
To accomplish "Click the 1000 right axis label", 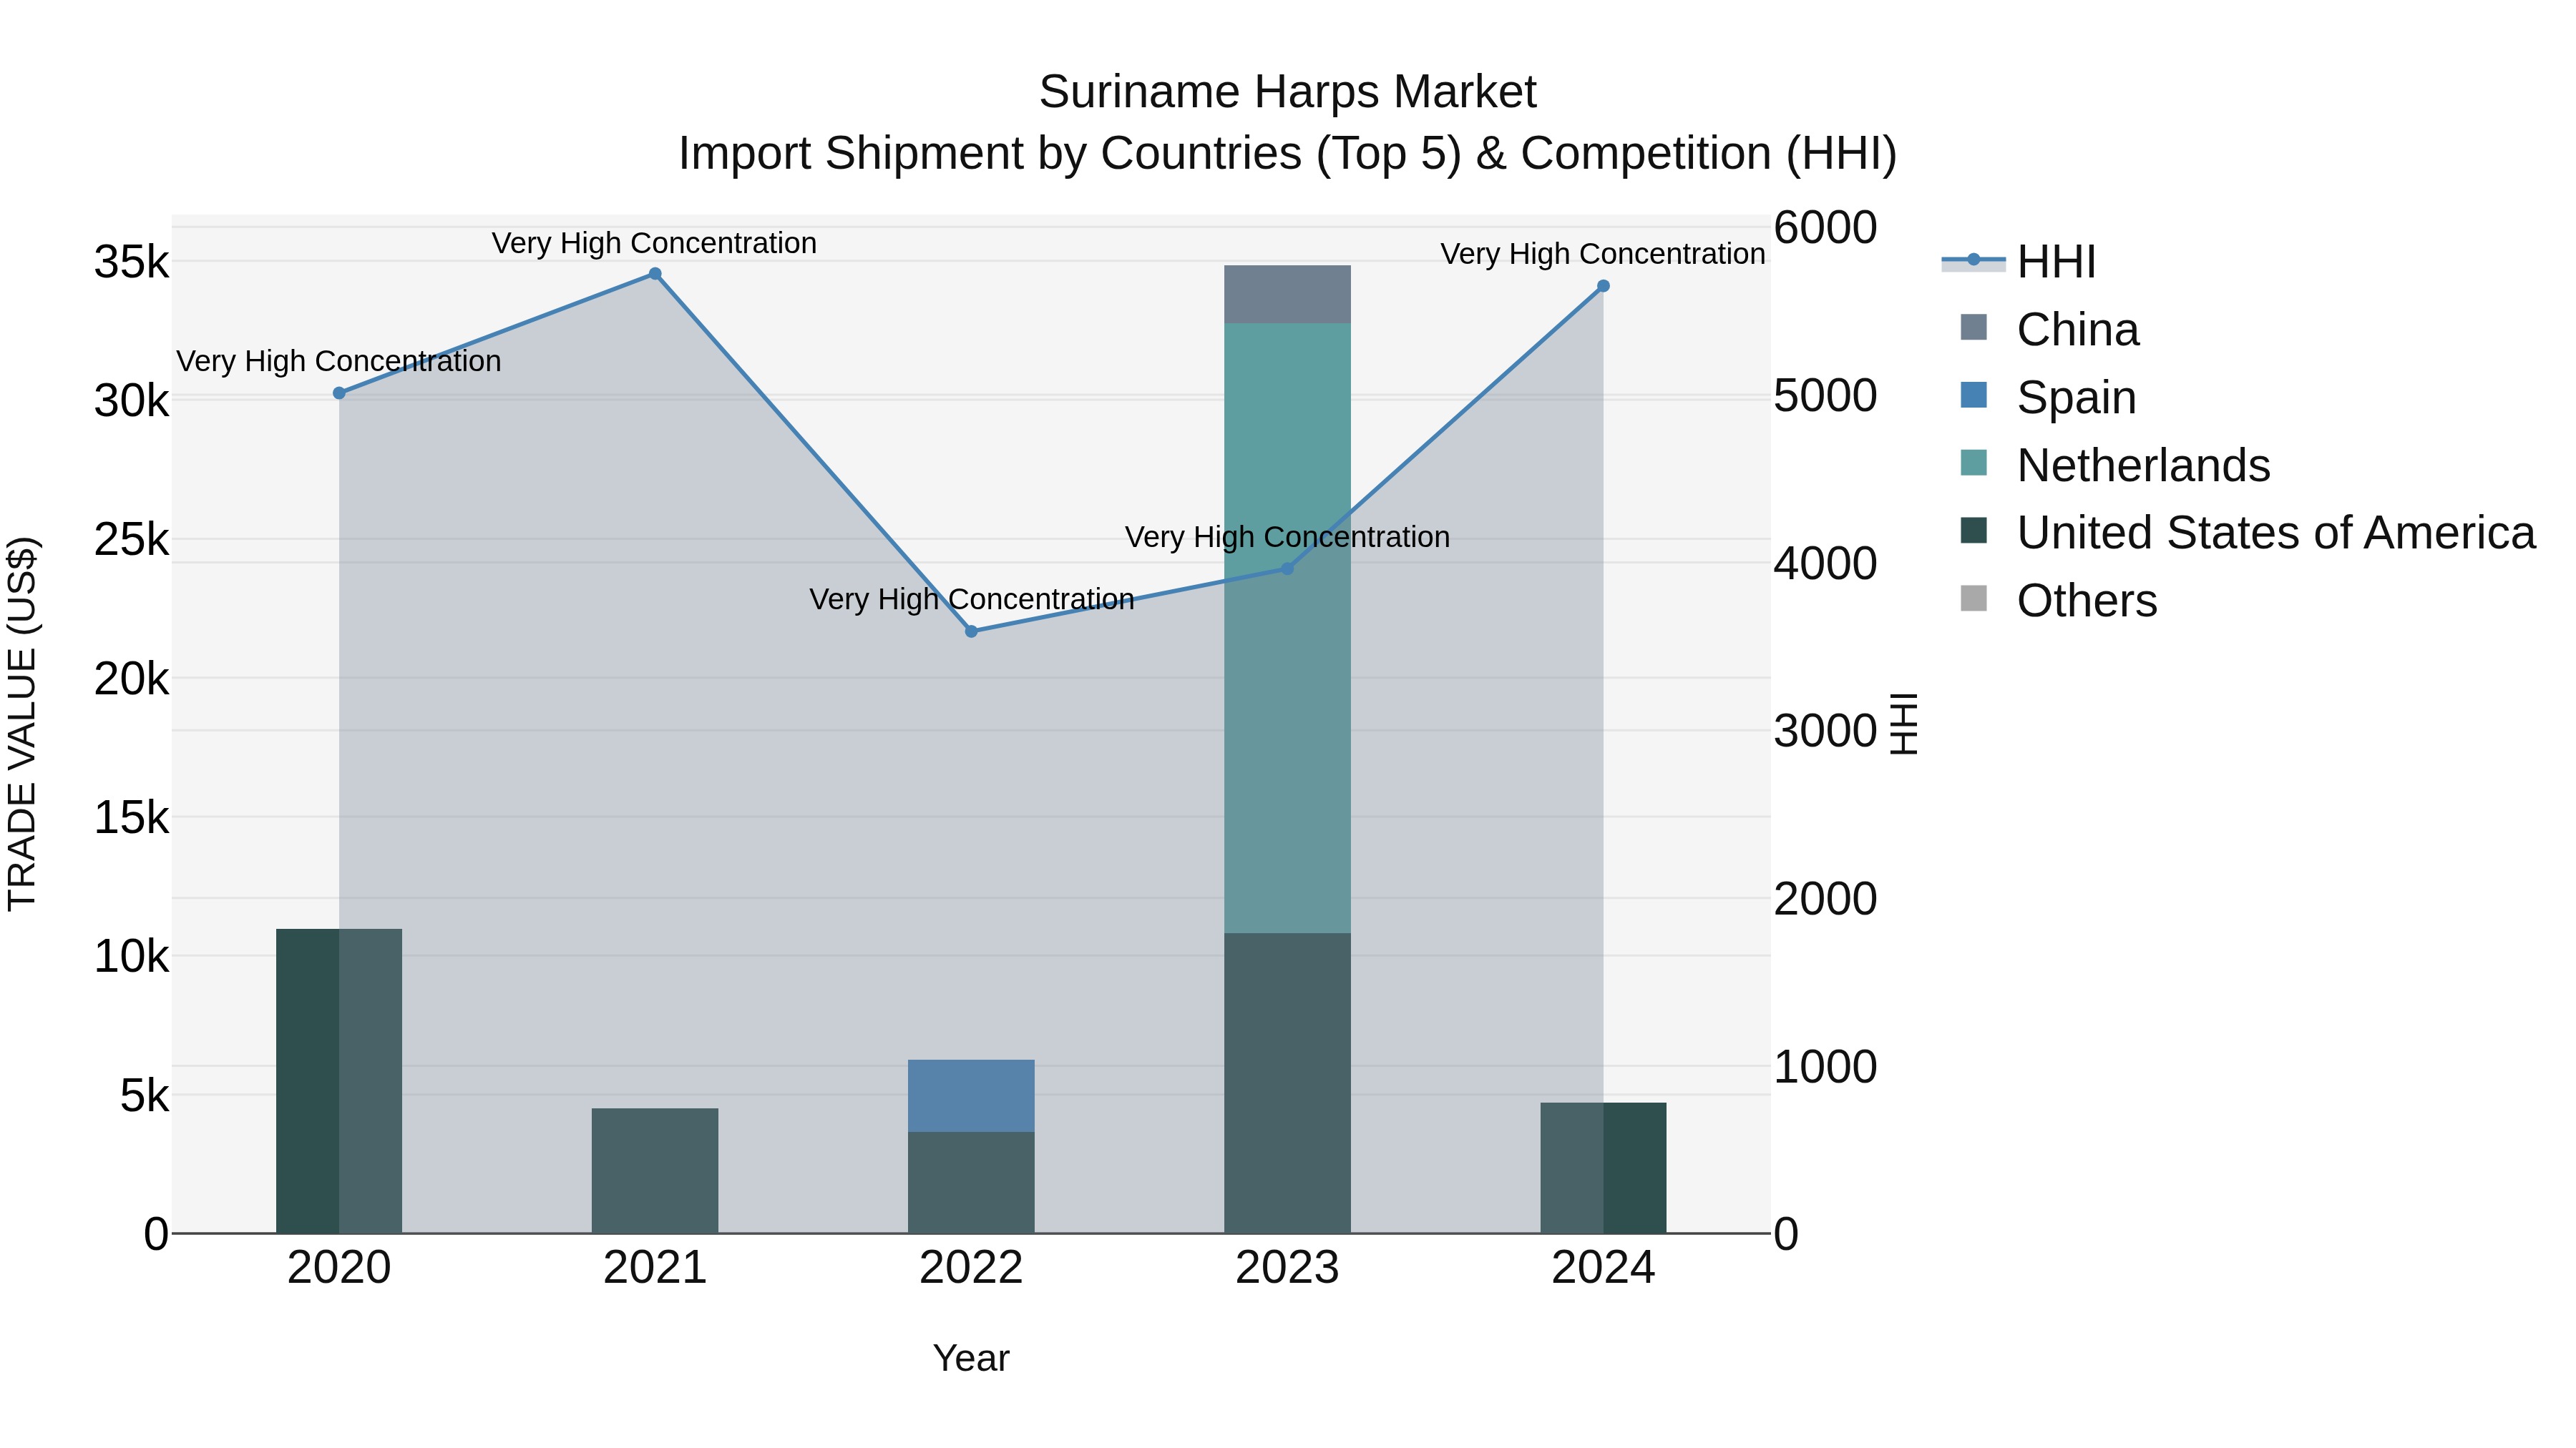I will click(1826, 1068).
